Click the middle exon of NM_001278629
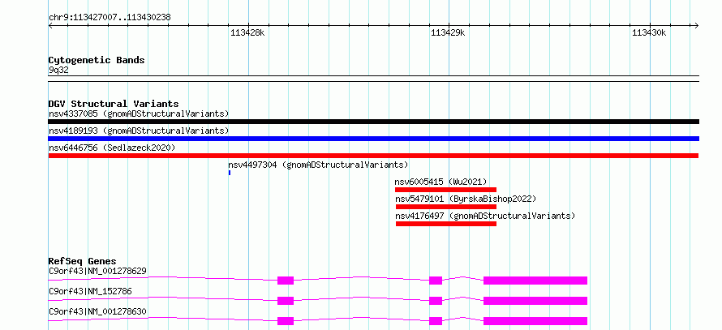 pyautogui.click(x=436, y=281)
